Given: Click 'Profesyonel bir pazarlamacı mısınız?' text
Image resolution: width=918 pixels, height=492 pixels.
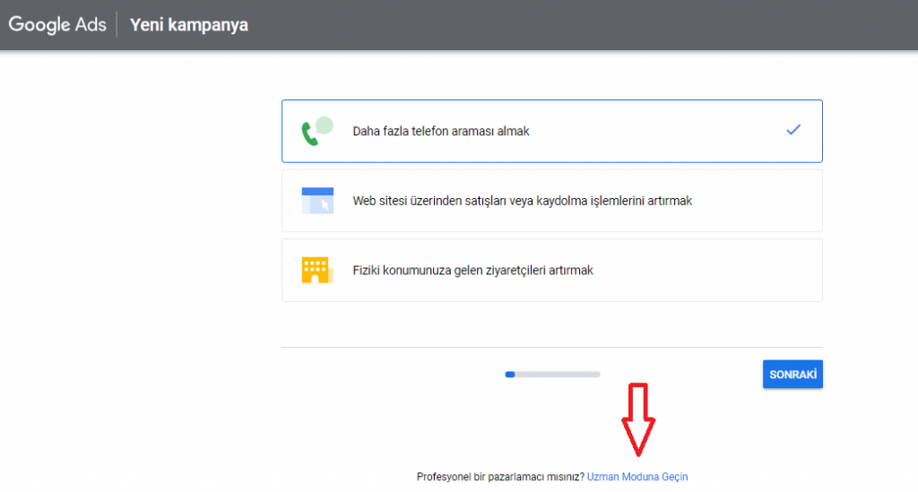Looking at the screenshot, I should tap(500, 477).
